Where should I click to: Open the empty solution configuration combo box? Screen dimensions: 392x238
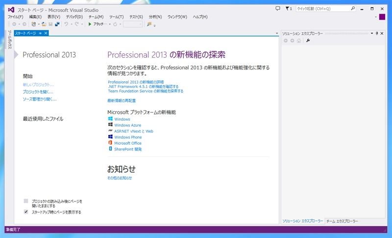[133, 24]
